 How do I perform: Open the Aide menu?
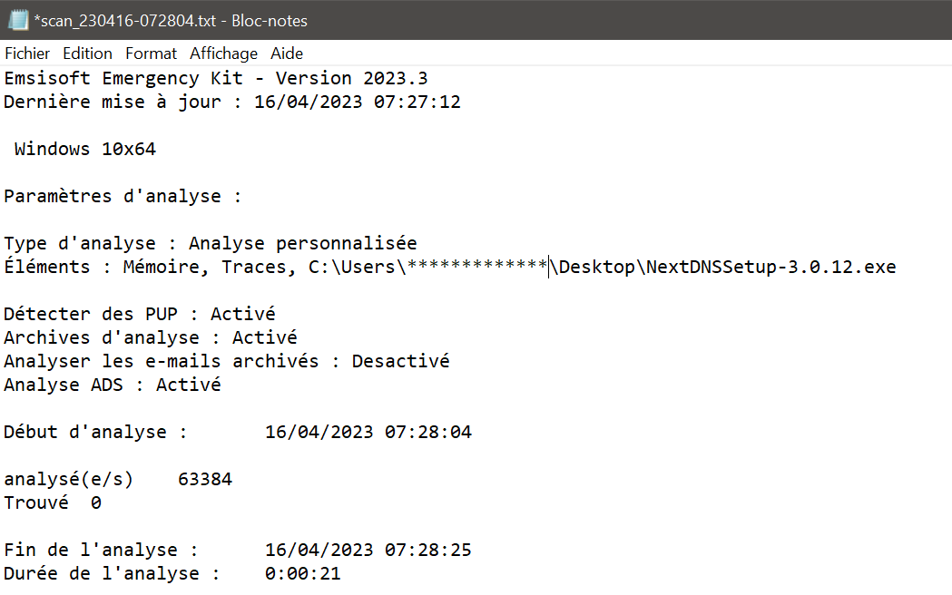(x=287, y=54)
